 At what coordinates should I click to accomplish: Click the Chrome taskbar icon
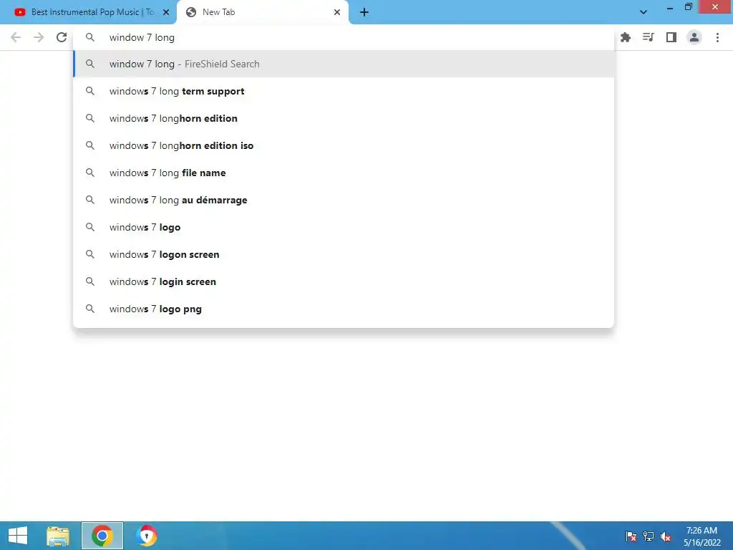102,536
